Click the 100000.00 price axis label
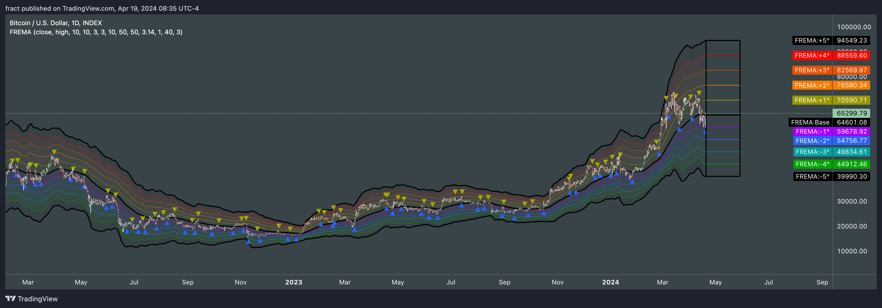This screenshot has height=308, width=882. pos(854,27)
